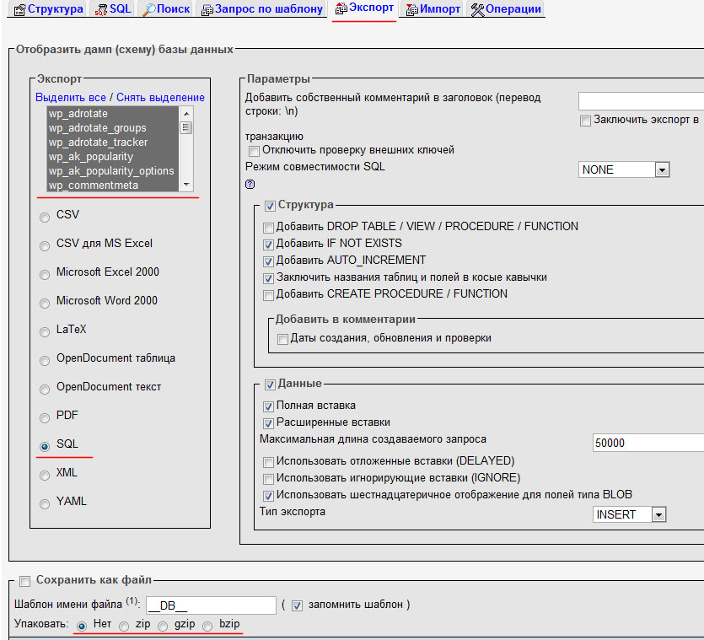
Task: Click file name template field __DB__
Action: click(x=211, y=605)
